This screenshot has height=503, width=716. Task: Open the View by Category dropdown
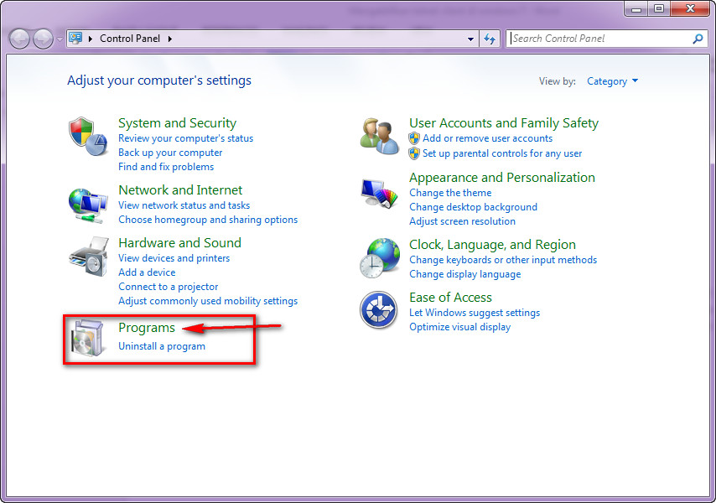click(x=612, y=81)
